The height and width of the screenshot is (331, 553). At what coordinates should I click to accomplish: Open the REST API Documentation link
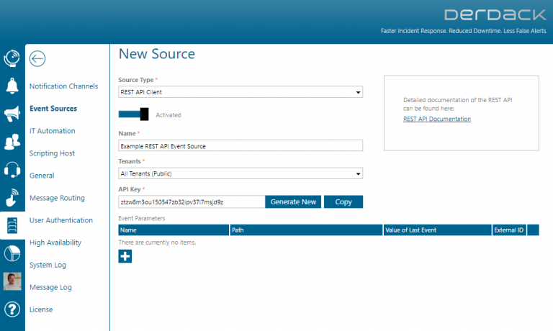[x=437, y=119]
